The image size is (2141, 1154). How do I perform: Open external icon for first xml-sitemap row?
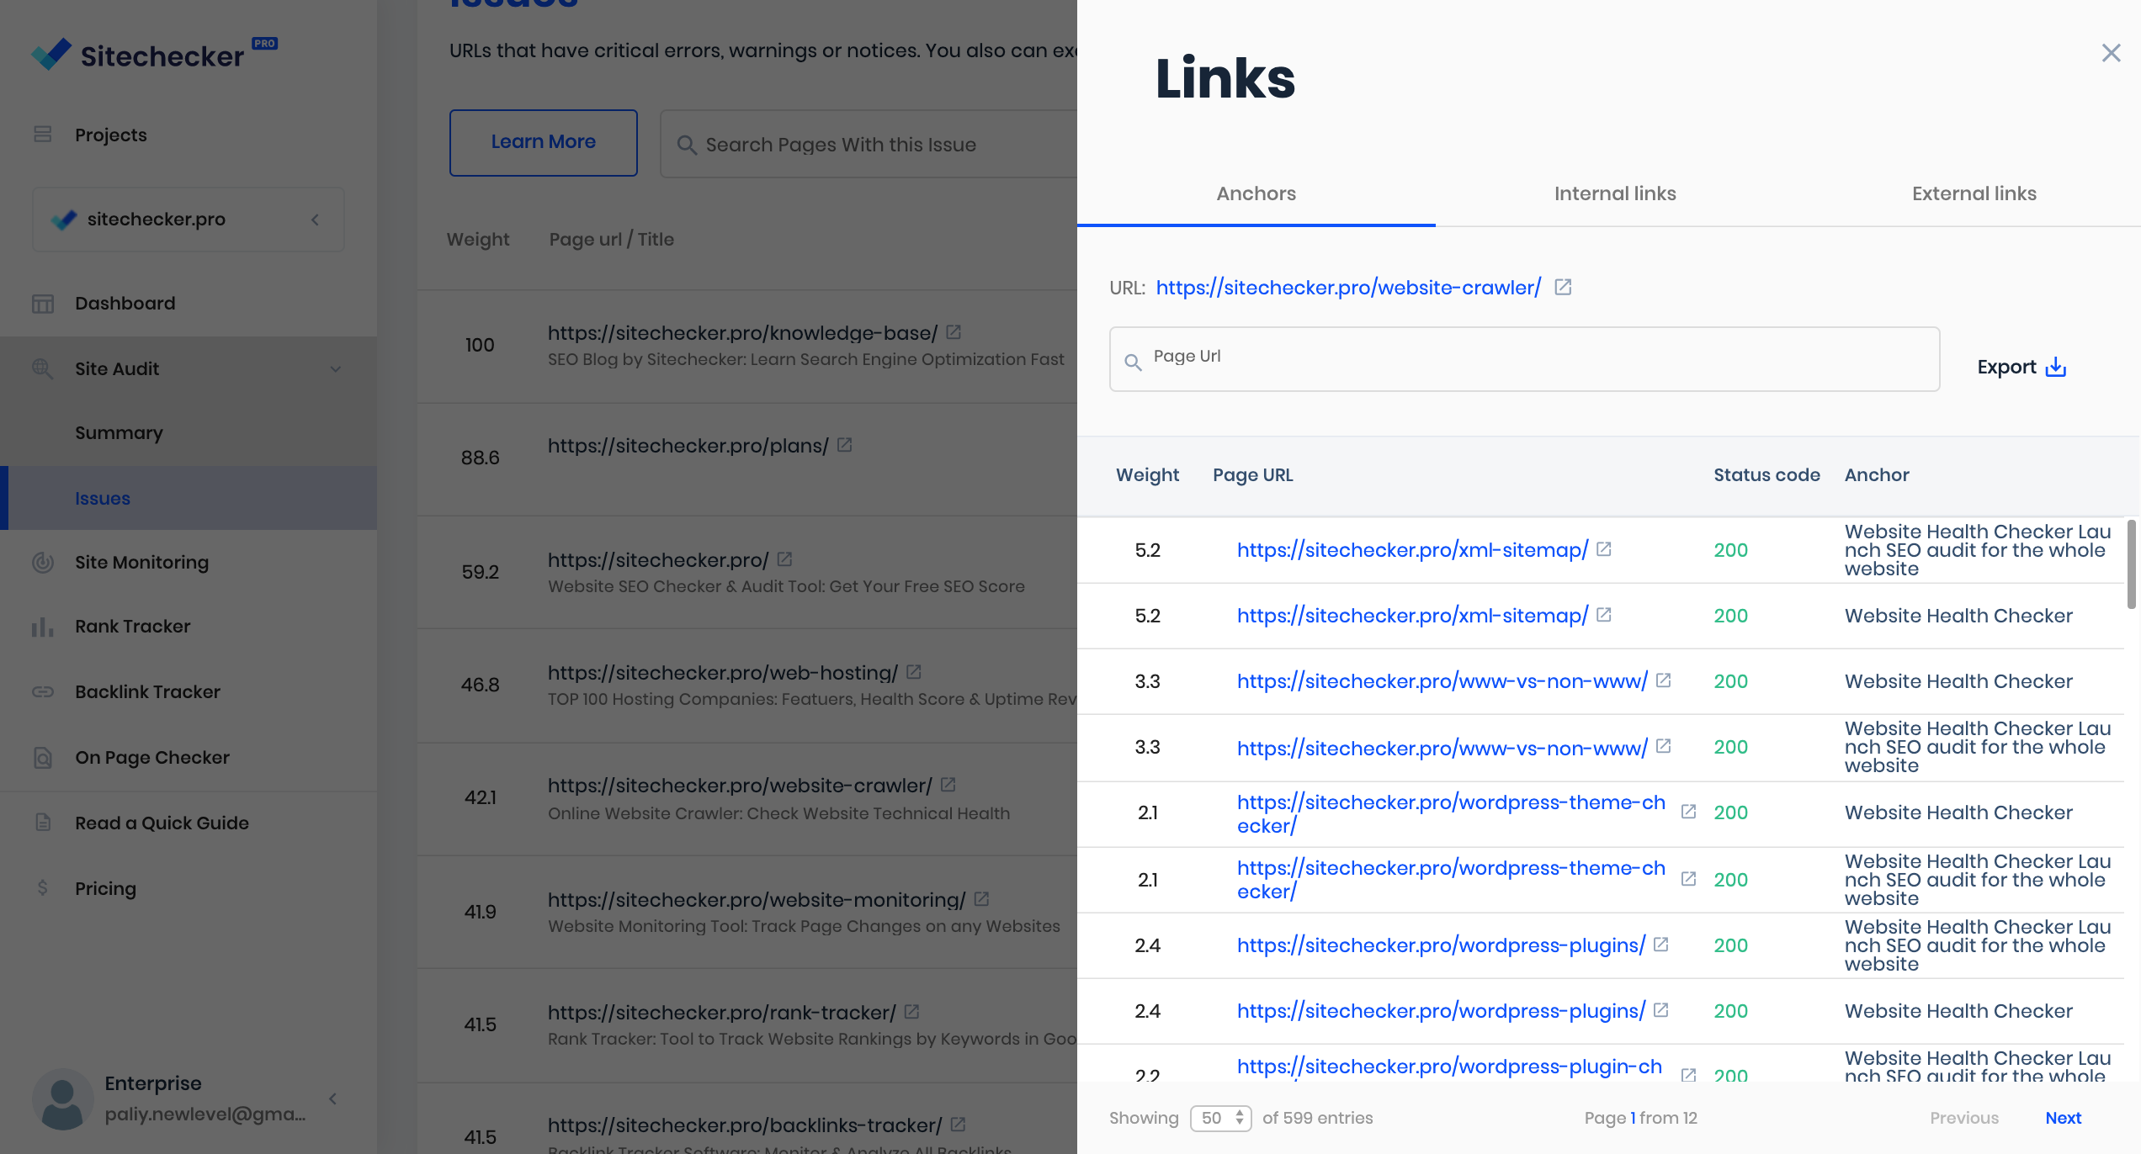(1604, 549)
